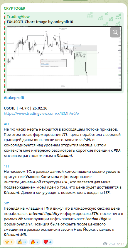Open the chart image zoom magnifier icon
Screen dimensions: 128x248
coord(115,32)
